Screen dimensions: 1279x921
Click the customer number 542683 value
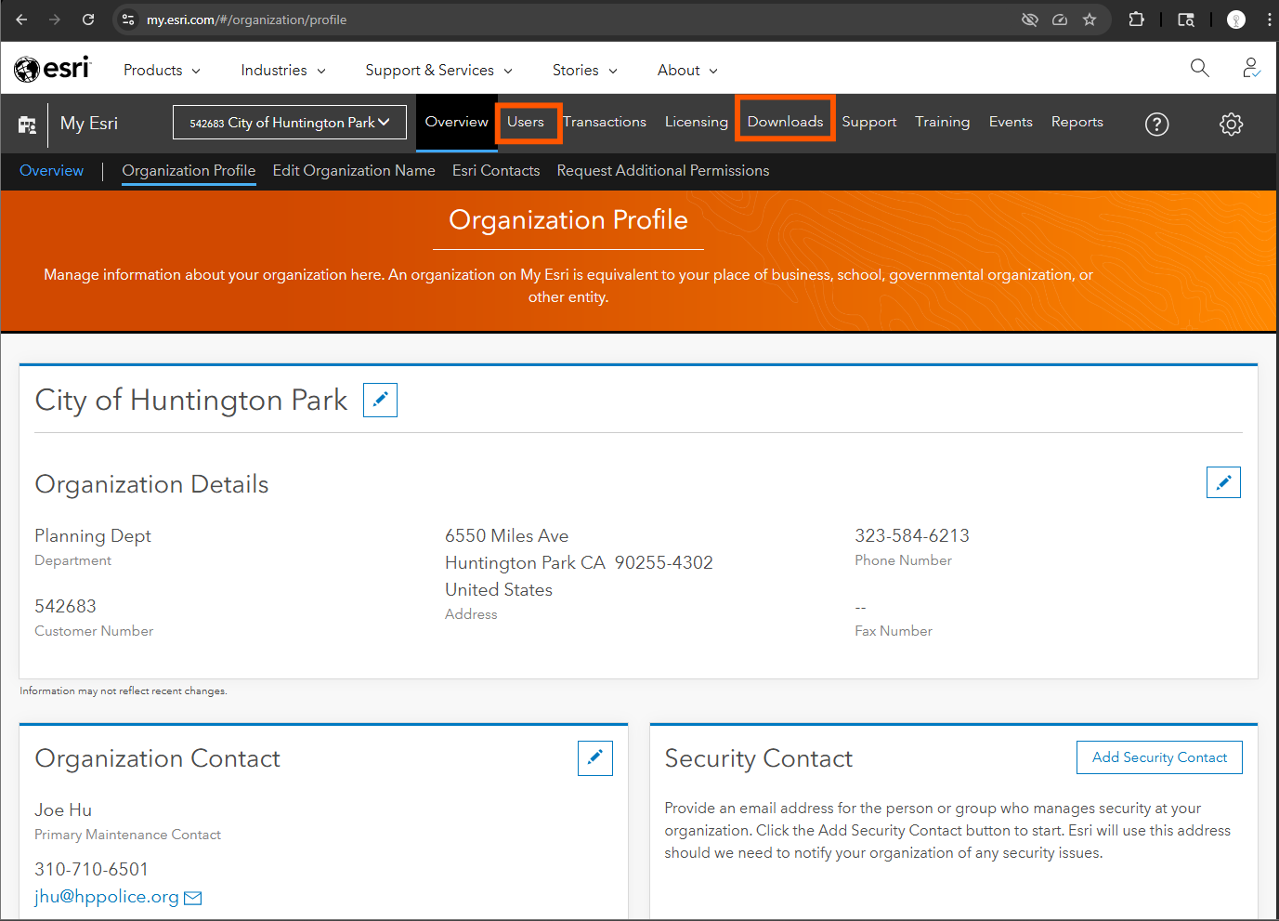(65, 607)
